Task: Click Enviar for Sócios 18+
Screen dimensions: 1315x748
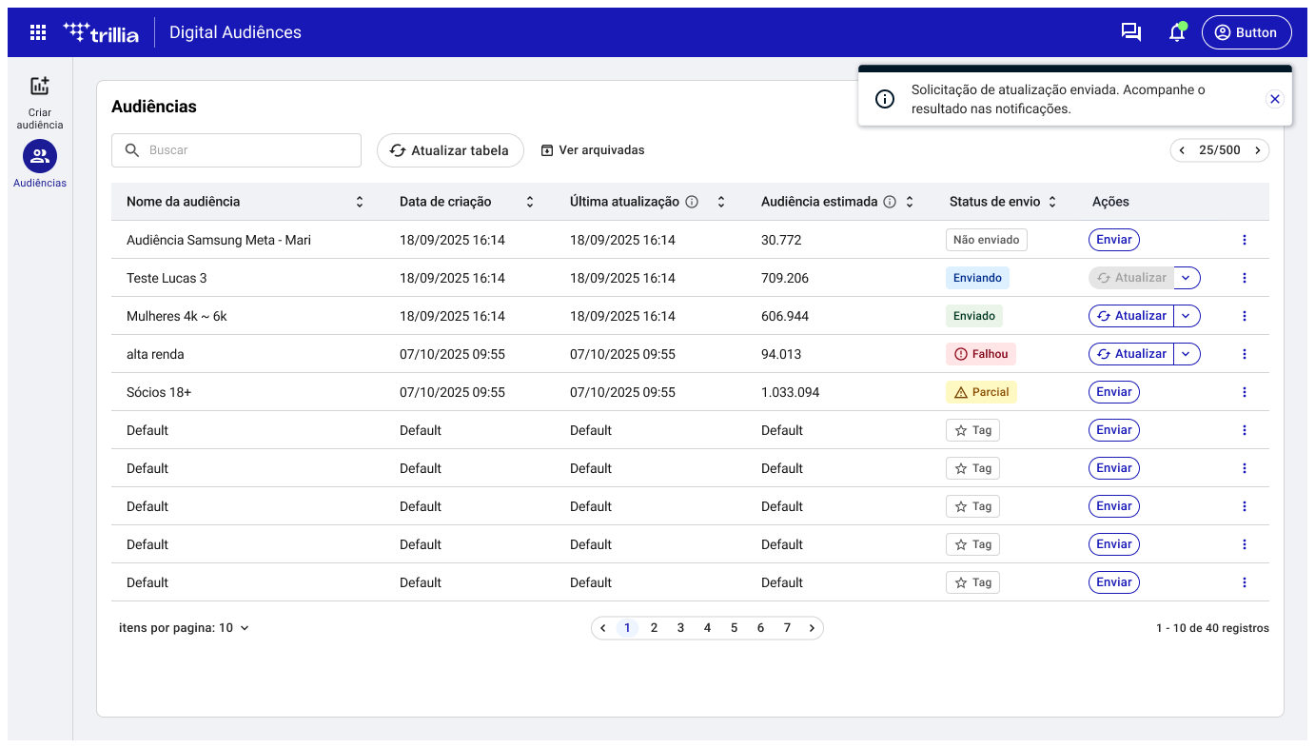Action: (x=1114, y=392)
